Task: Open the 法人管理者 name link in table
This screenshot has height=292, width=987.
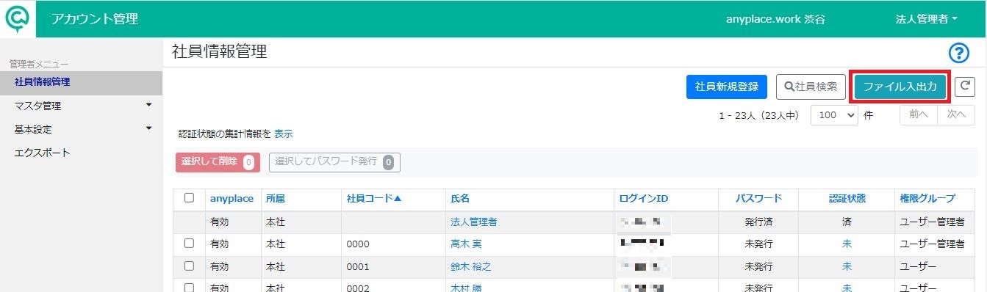Action: (474, 222)
